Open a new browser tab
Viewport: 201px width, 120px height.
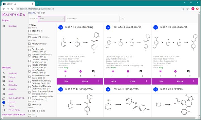38,4
